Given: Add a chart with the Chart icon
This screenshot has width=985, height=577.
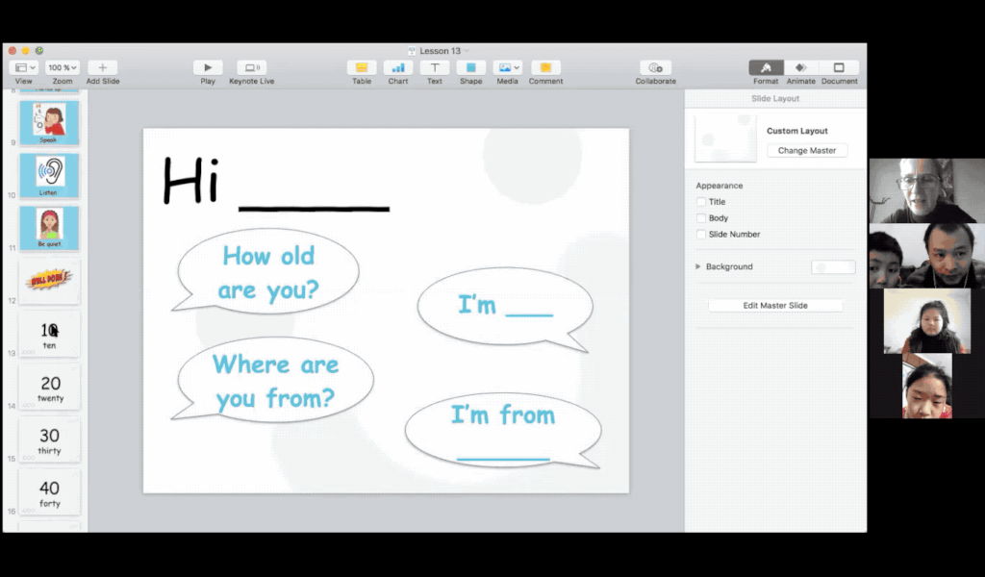Looking at the screenshot, I should coord(398,67).
